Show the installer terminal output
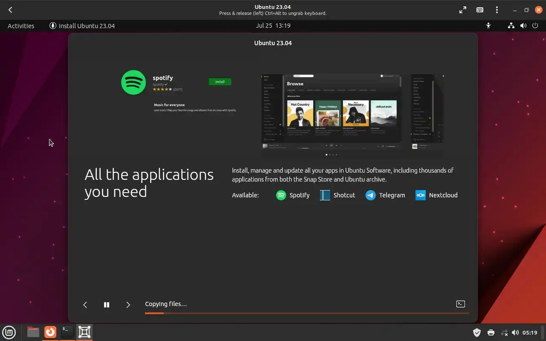This screenshot has height=341, width=546. [461, 304]
